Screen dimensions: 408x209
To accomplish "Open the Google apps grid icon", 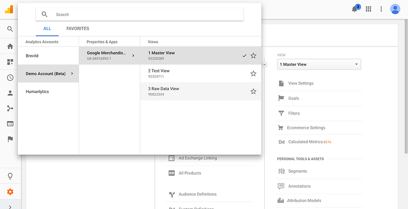I will point(368,9).
